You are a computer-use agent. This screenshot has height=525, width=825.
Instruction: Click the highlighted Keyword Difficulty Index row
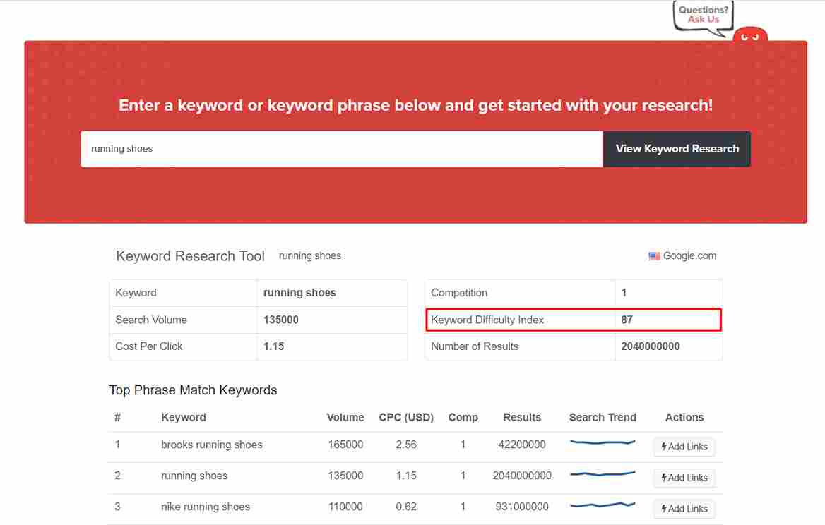[574, 320]
